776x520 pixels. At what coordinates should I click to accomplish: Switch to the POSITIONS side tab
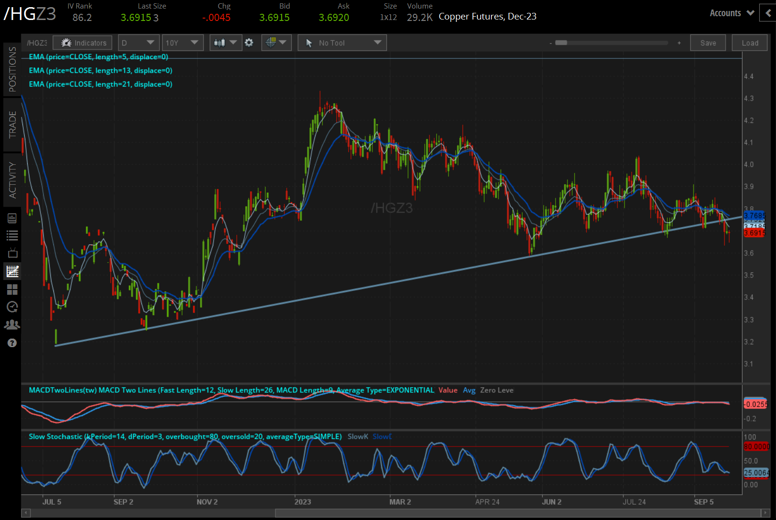coord(12,70)
